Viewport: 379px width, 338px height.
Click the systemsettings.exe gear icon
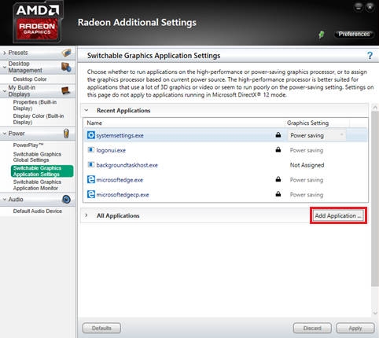91,135
